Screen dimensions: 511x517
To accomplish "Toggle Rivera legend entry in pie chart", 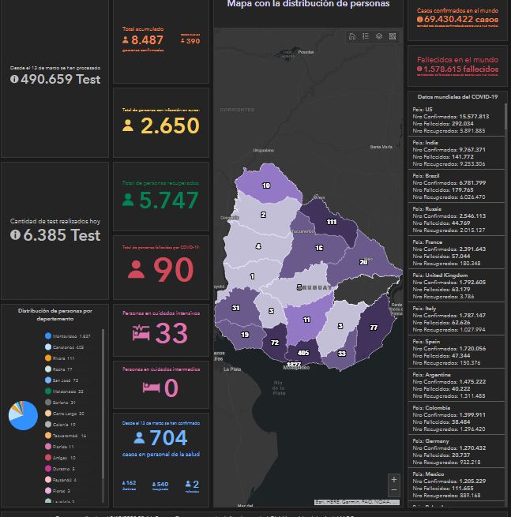I will click(67, 358).
